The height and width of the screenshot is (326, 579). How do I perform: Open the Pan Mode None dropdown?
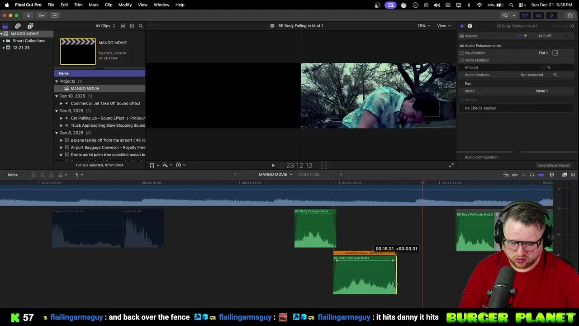(542, 91)
